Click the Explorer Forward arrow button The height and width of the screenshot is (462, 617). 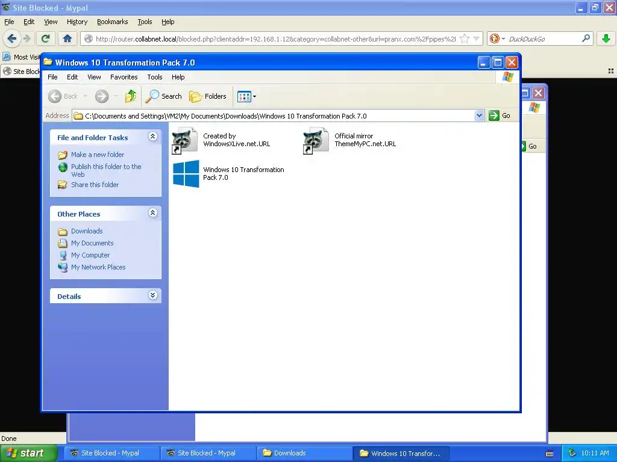click(102, 96)
